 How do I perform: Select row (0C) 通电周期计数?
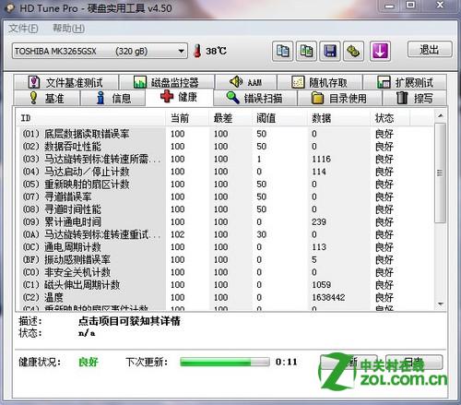pos(226,247)
